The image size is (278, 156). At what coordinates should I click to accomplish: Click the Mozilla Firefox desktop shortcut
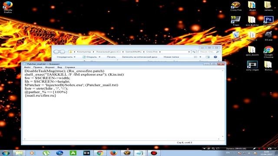pyautogui.click(x=8, y=7)
